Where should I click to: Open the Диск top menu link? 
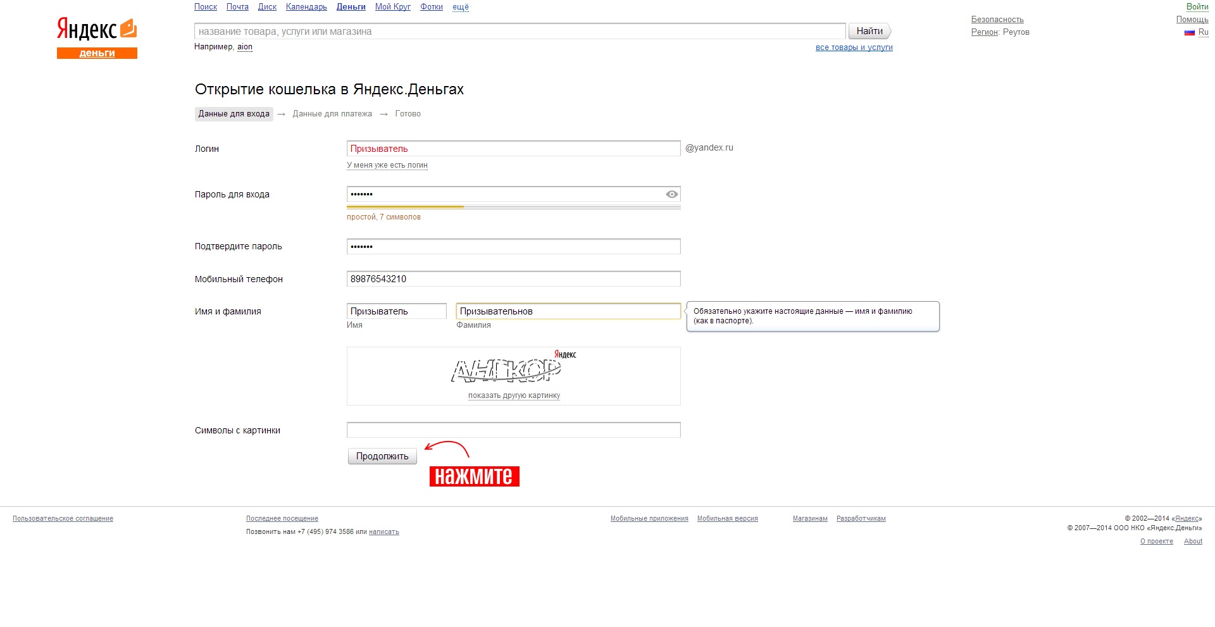tap(267, 7)
